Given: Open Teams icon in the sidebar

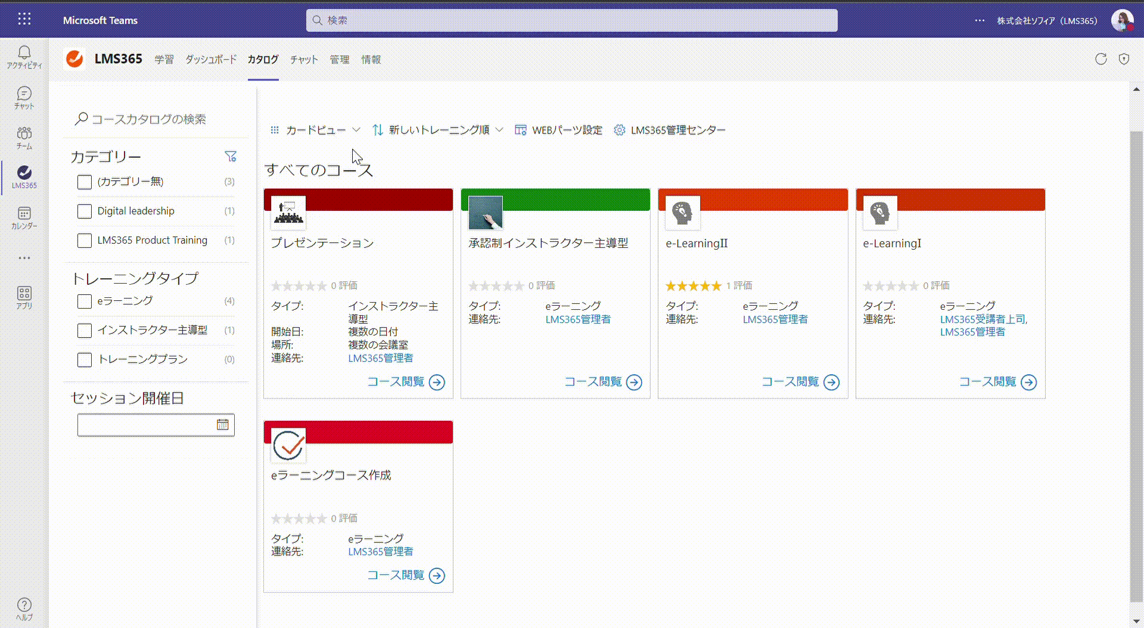Looking at the screenshot, I should pyautogui.click(x=24, y=138).
